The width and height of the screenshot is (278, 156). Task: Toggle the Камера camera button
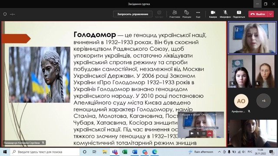coord(213,14)
